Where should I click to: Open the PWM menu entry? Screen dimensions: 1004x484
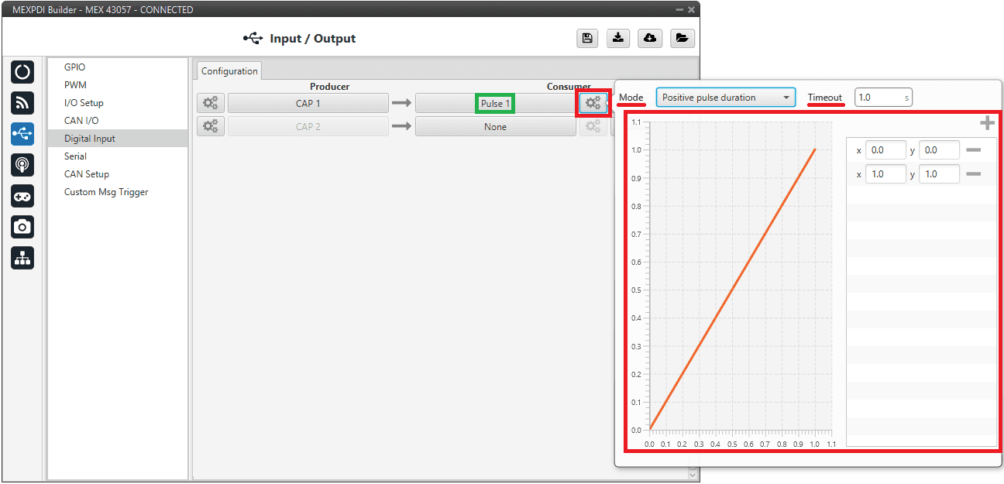pyautogui.click(x=75, y=85)
